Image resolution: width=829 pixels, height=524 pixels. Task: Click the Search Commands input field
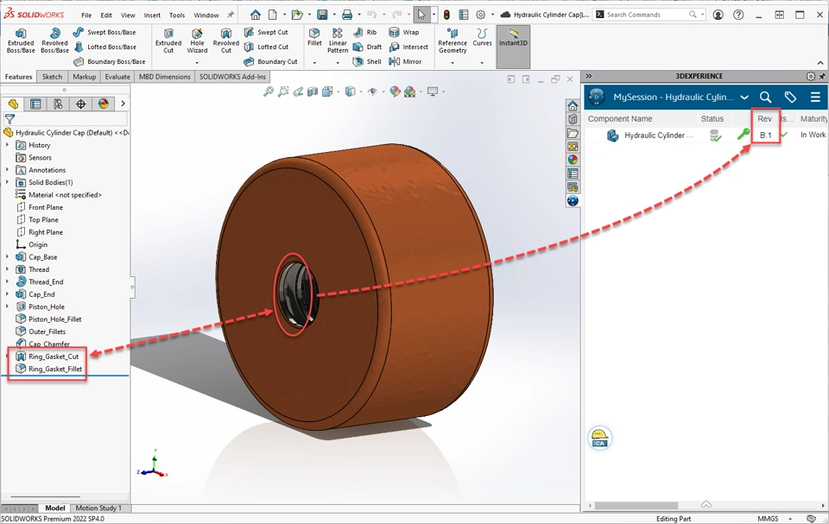(x=646, y=15)
